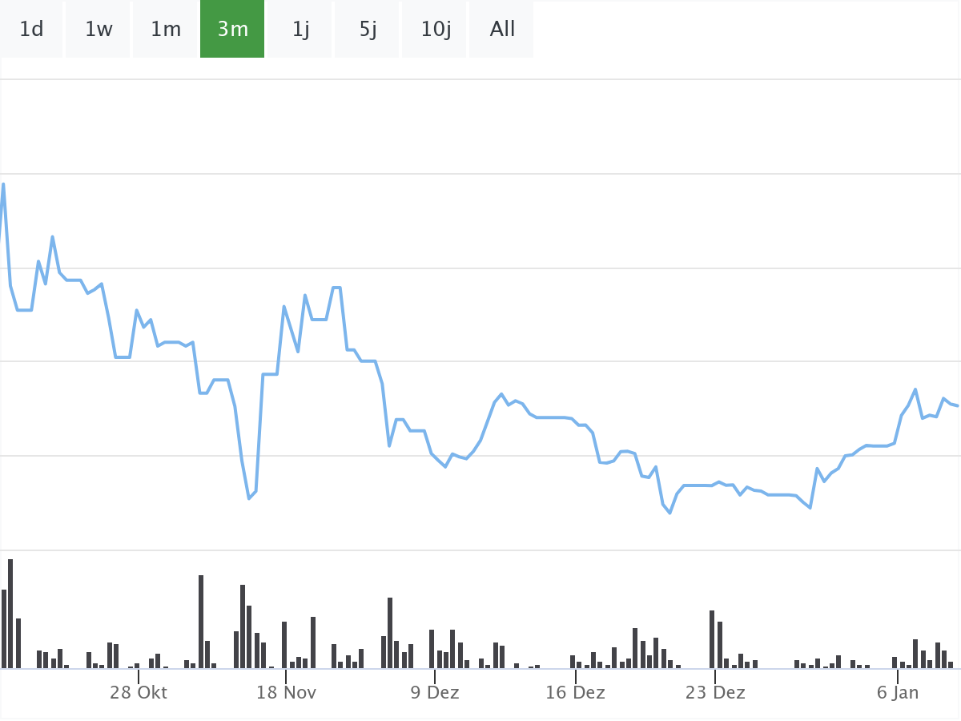
Task: Click the 28 Okt date label
Action: pos(139,692)
